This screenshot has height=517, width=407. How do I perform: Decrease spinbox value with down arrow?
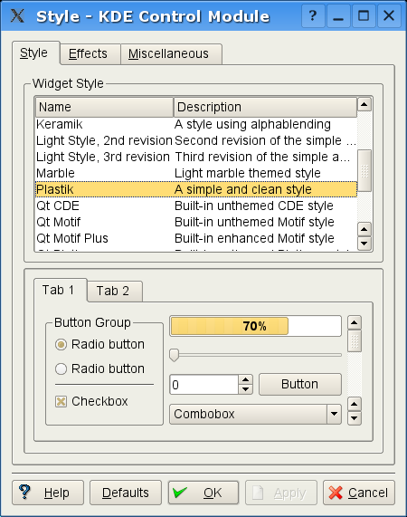click(245, 389)
